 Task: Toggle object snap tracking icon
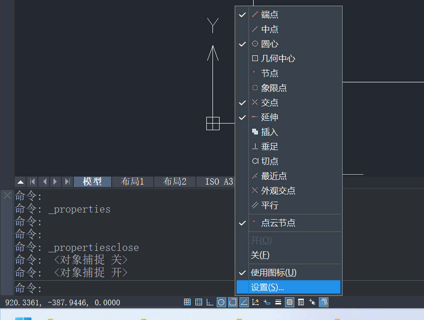tap(244, 302)
